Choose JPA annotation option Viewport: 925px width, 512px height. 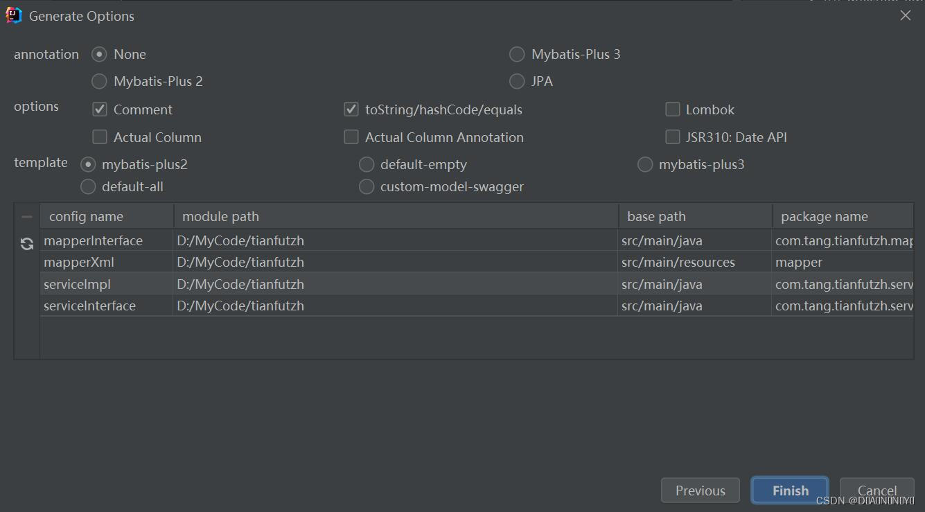[x=517, y=81]
